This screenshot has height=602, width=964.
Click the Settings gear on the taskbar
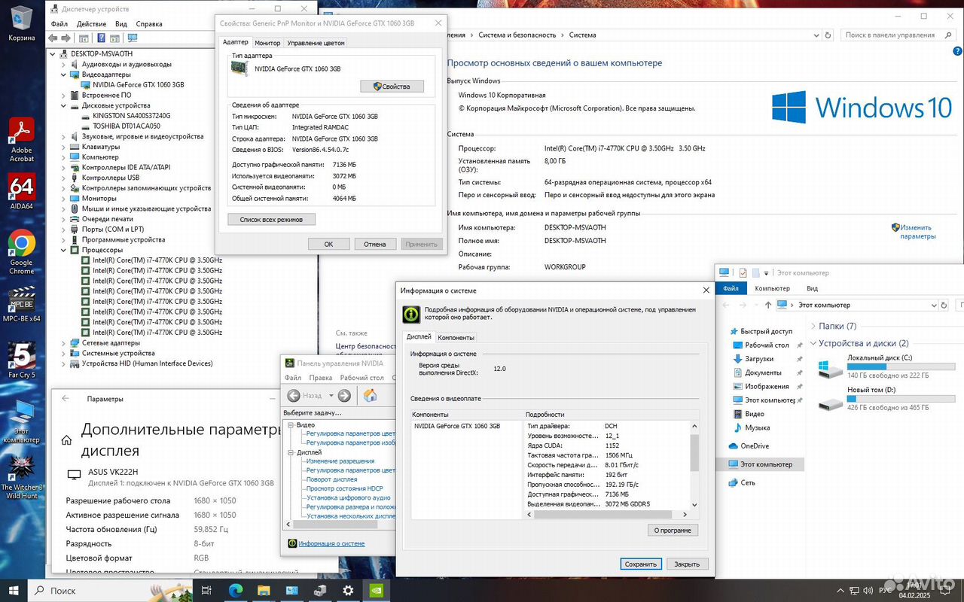(348, 591)
